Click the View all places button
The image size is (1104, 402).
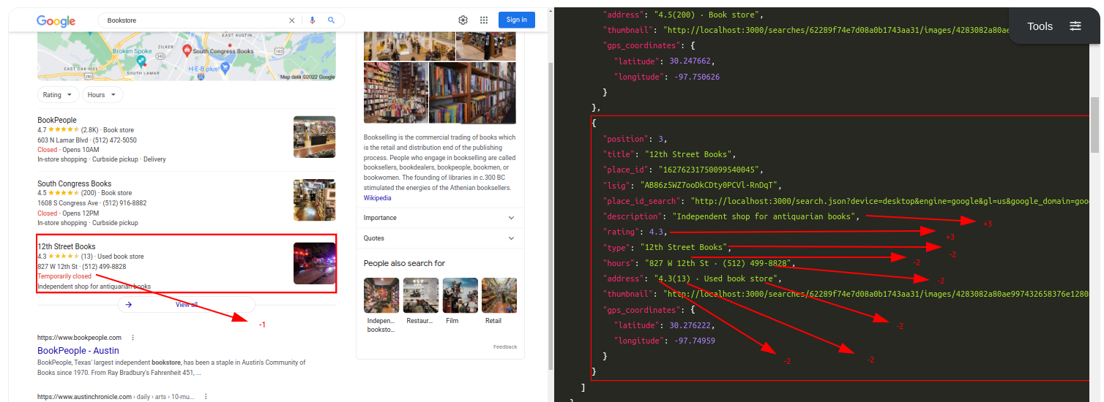187,304
